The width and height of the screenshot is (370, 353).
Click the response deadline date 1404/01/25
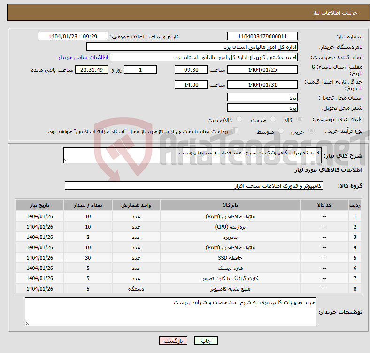(x=262, y=69)
